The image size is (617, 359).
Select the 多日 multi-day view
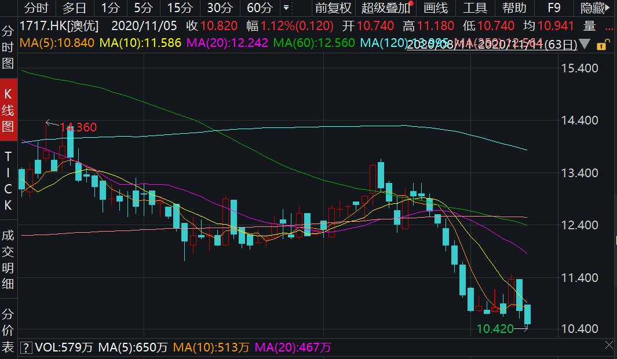click(x=73, y=8)
